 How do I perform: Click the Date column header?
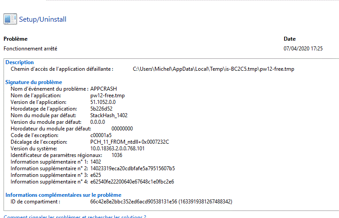click(x=289, y=39)
